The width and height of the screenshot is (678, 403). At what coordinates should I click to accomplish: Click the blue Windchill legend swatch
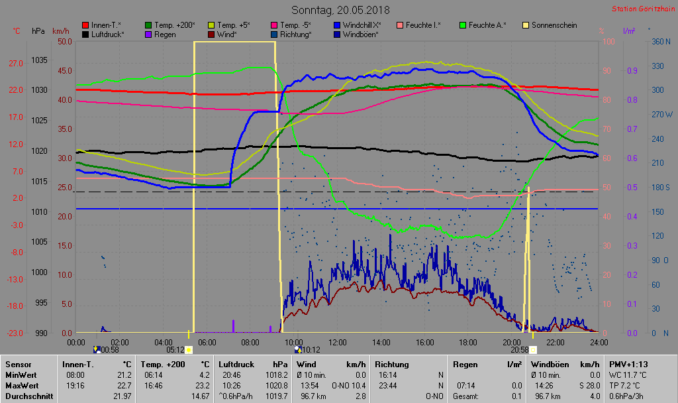337,25
